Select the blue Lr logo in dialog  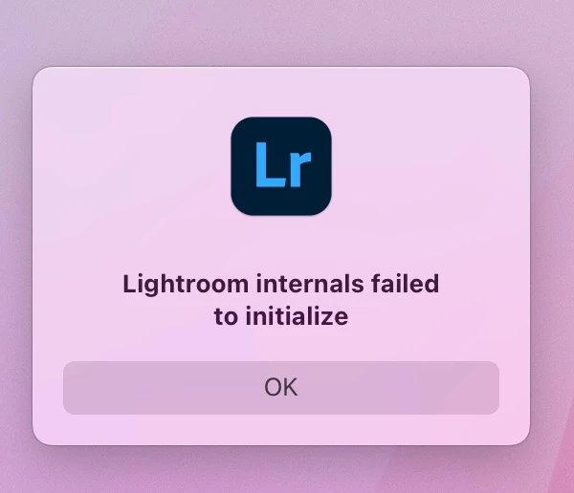[x=281, y=166]
